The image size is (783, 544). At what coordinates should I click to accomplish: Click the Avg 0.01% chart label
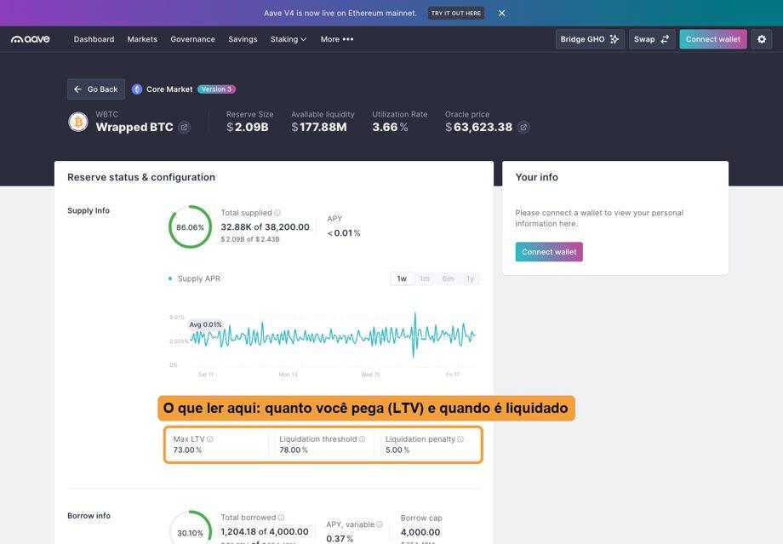tap(205, 324)
